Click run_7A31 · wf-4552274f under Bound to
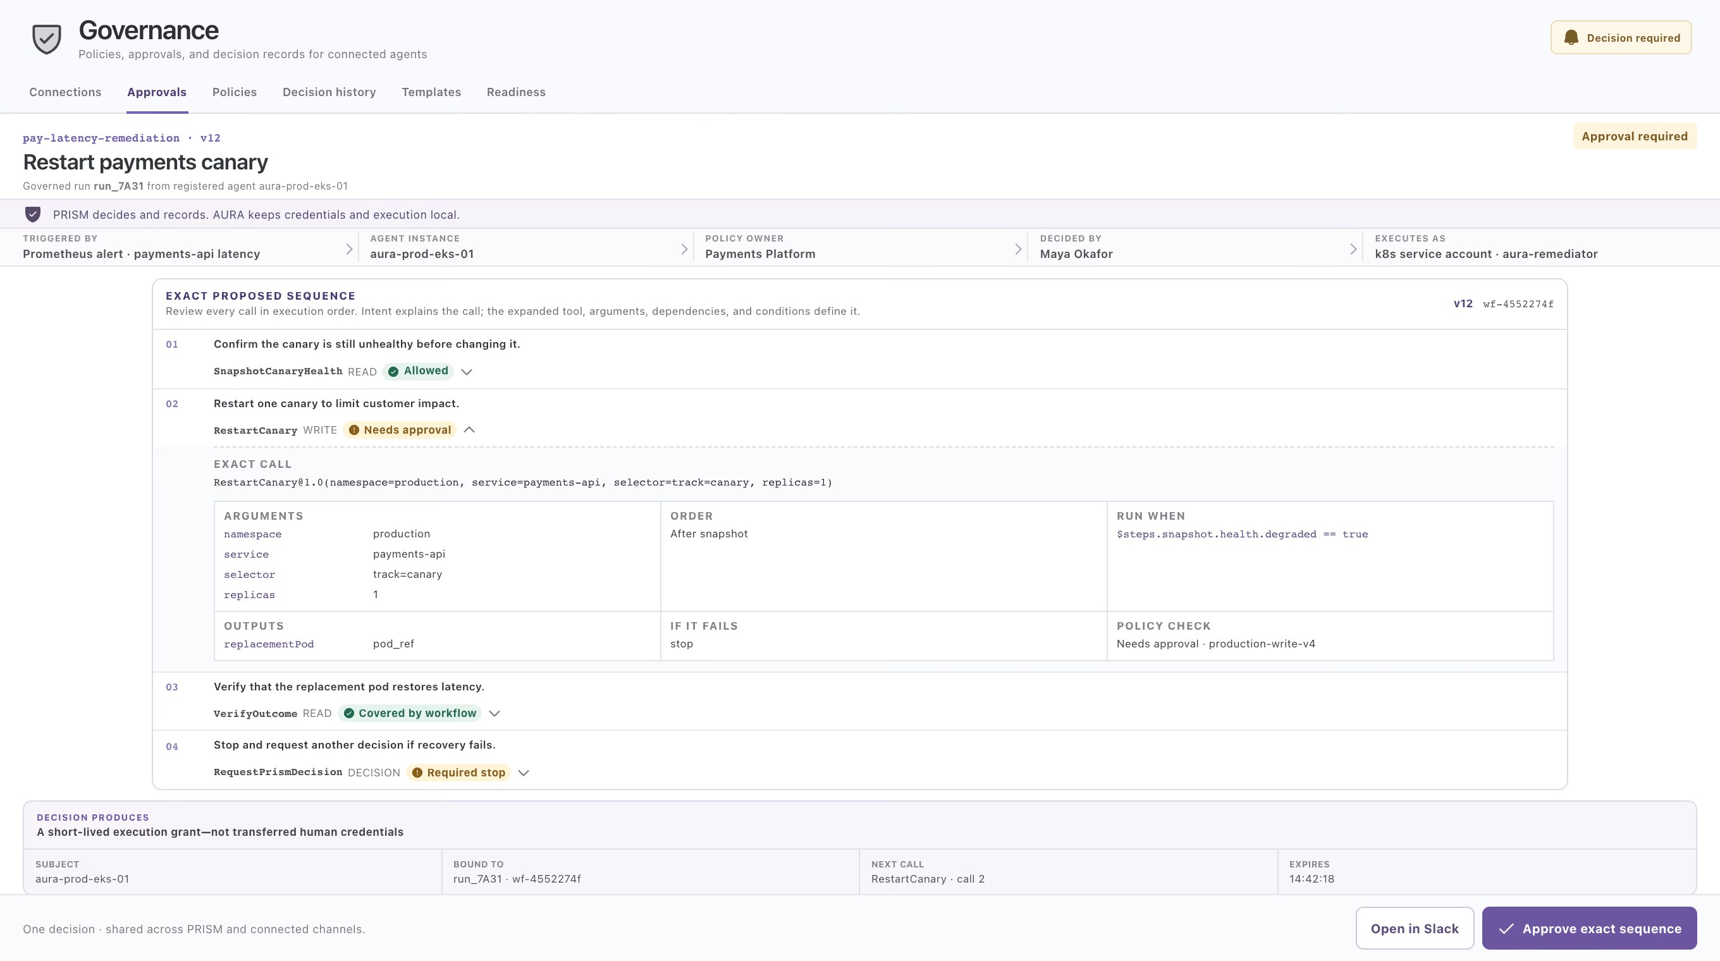Screen dimensions: 1720x961 517,879
